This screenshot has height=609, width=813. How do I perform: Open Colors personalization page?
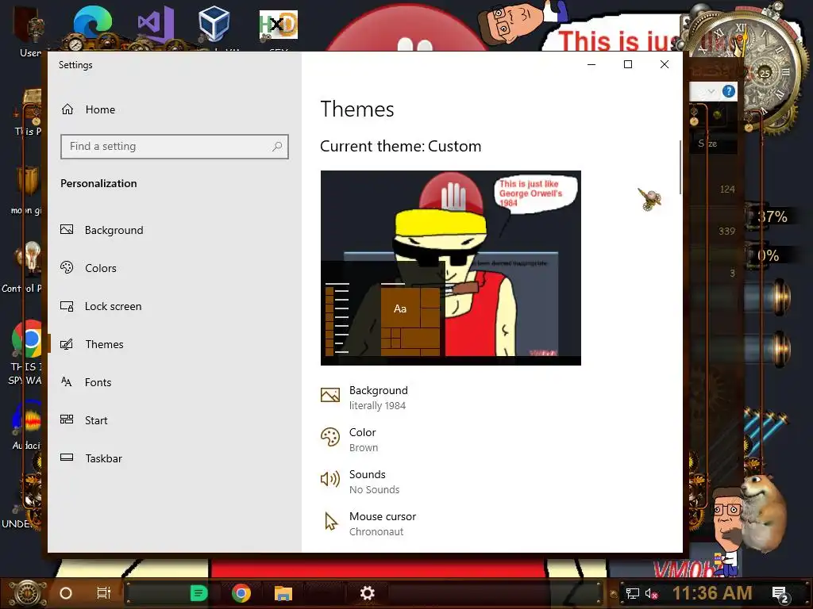tap(88, 268)
